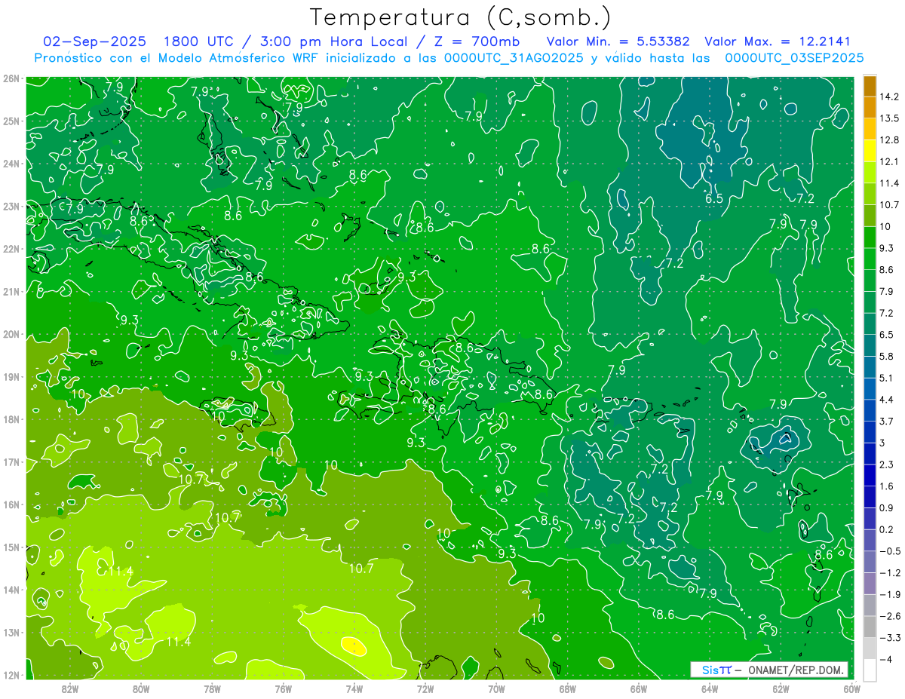The height and width of the screenshot is (699, 905).
Task: Click the latitude axis label "18N"
Action: click(11, 419)
